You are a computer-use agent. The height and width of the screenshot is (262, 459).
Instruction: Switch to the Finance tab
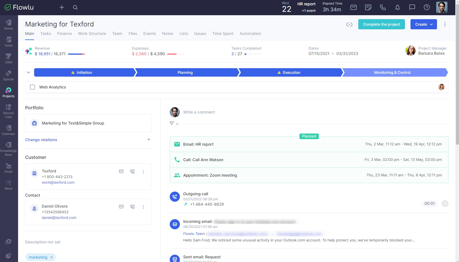(x=65, y=34)
